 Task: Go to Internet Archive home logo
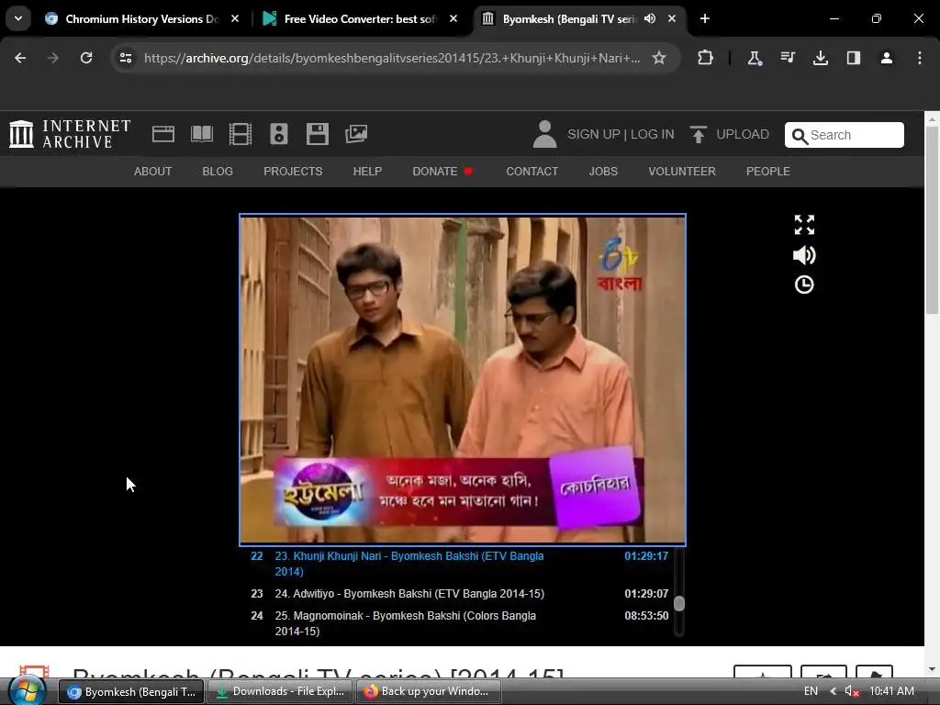pyautogui.click(x=70, y=134)
